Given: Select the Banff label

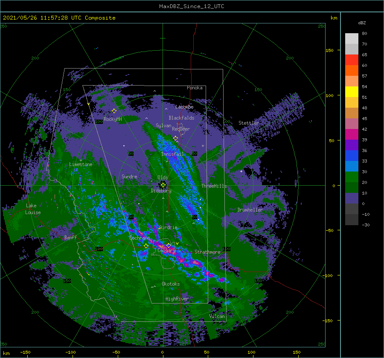Looking at the screenshot, I should (70, 237).
